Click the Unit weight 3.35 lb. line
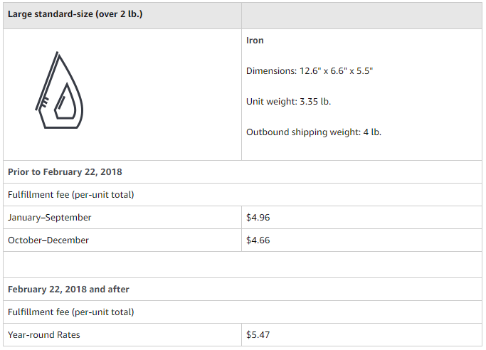The image size is (486, 350). 289,102
